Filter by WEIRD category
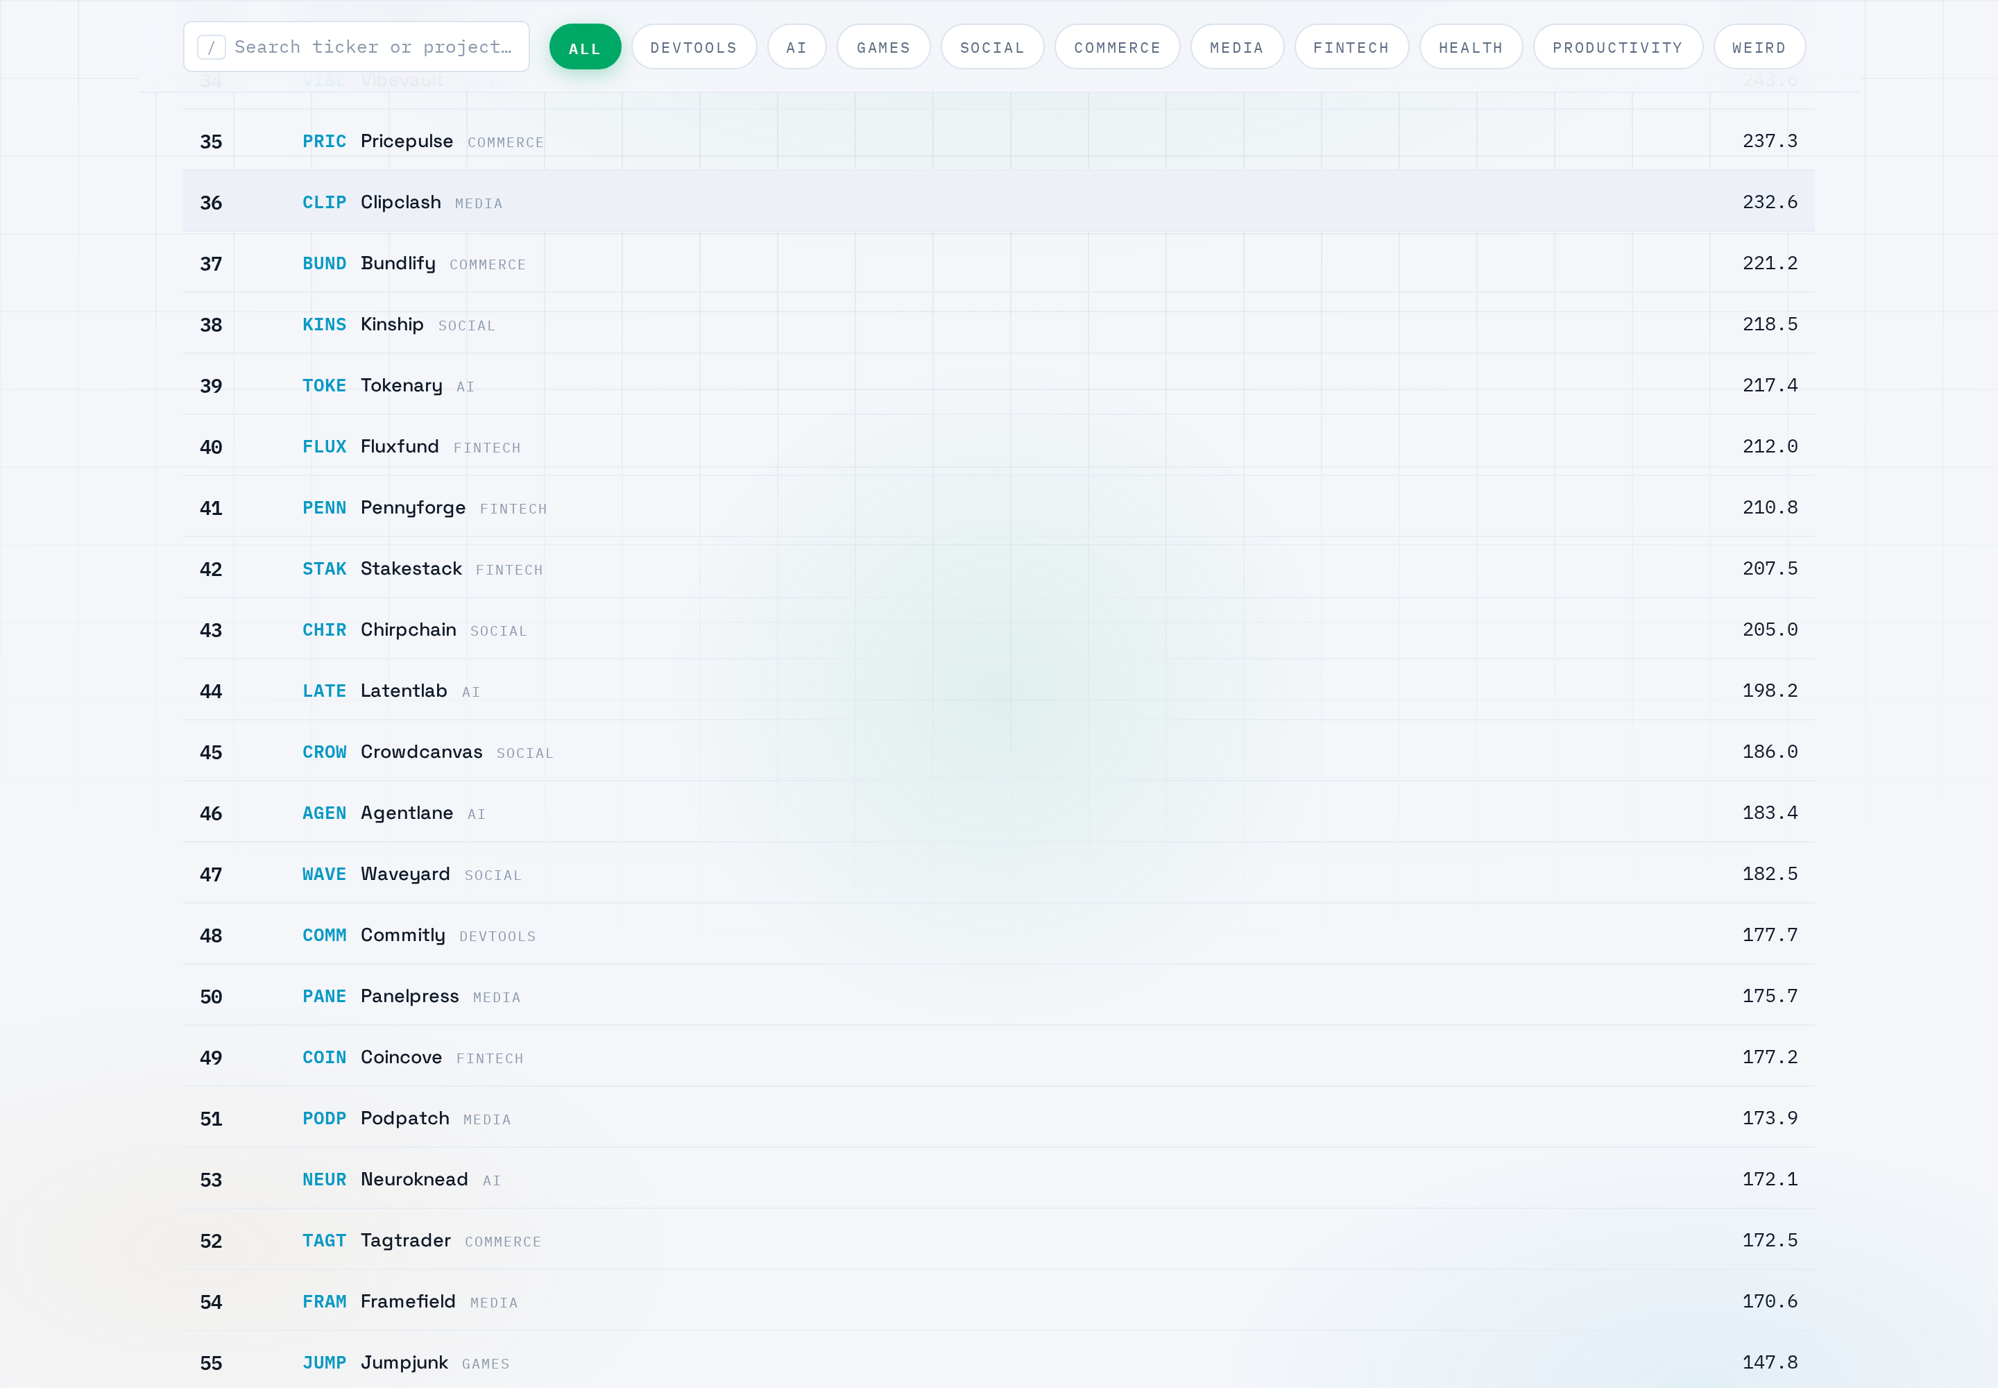This screenshot has height=1388, width=1998. pyautogui.click(x=1759, y=47)
